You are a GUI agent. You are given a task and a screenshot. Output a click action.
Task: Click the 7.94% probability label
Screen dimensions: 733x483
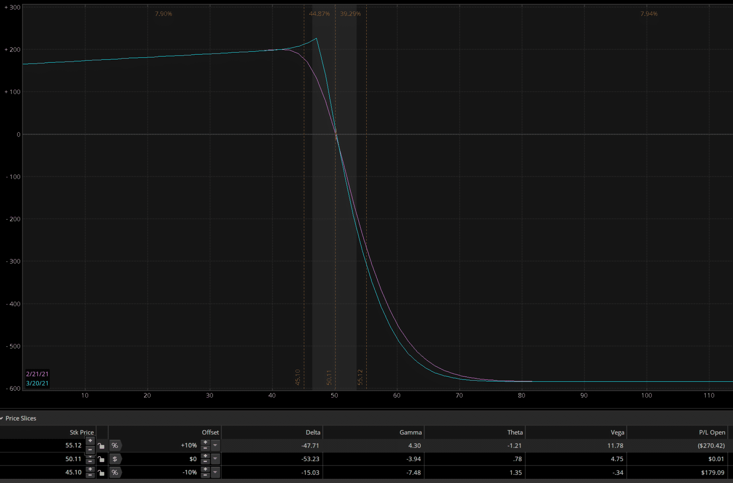(x=649, y=14)
